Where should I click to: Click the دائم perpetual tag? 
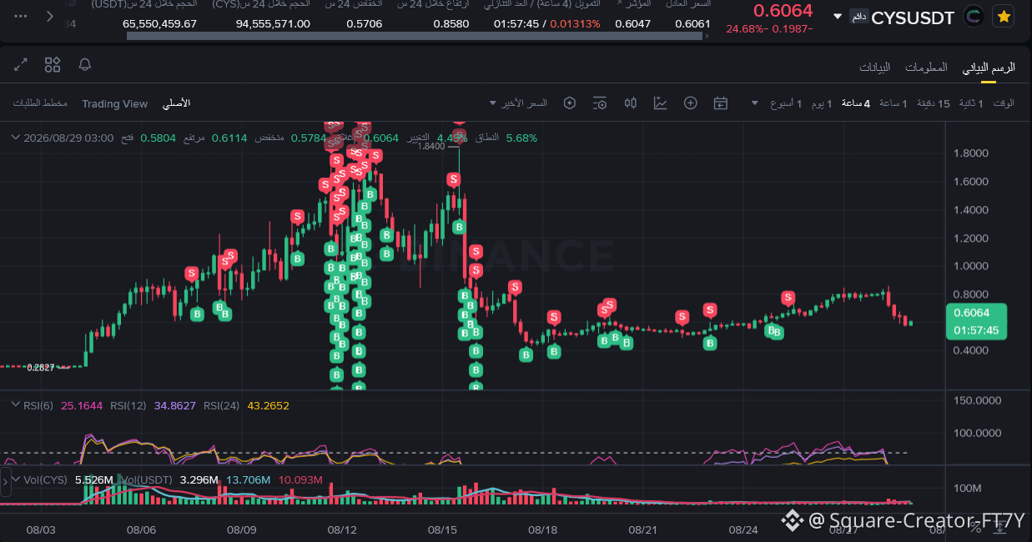click(858, 17)
